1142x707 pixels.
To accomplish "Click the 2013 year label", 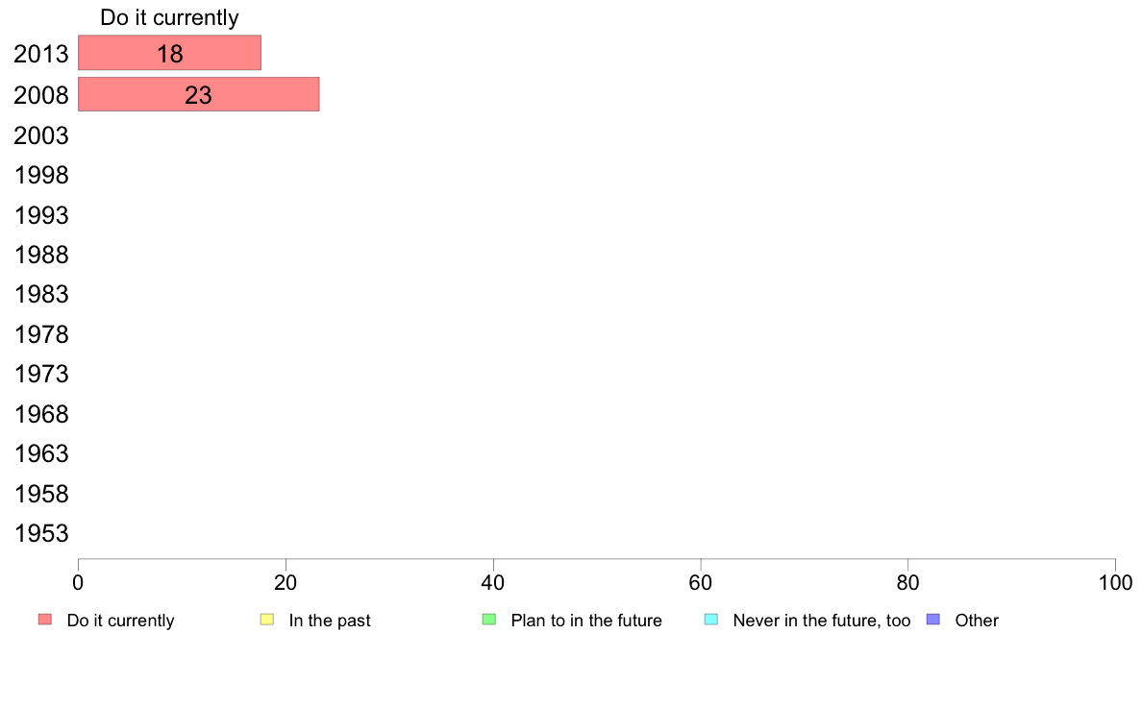I will pyautogui.click(x=40, y=54).
